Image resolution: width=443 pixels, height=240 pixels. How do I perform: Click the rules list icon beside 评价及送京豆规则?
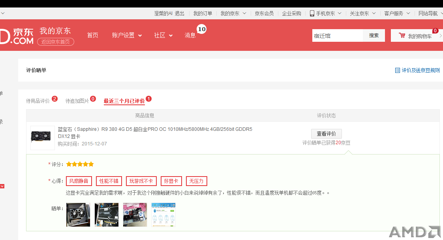(397, 70)
